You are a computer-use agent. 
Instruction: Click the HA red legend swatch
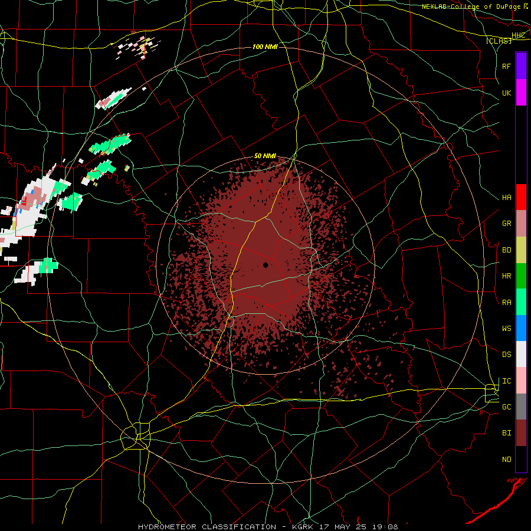(x=521, y=197)
